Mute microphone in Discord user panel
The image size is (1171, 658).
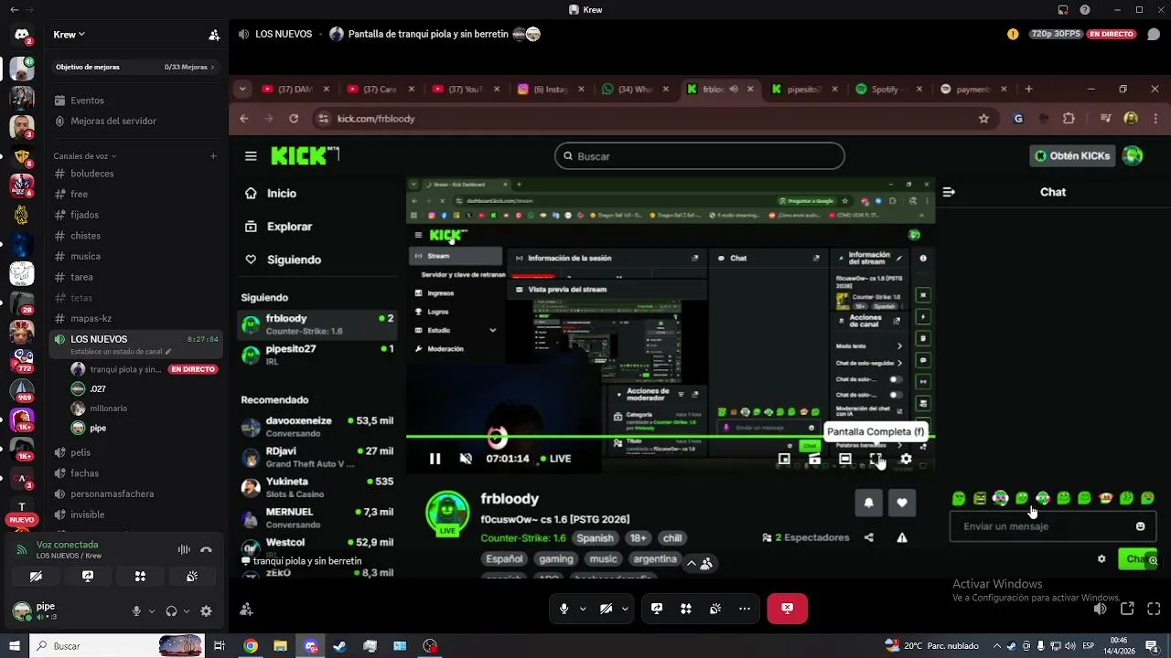pyautogui.click(x=136, y=611)
